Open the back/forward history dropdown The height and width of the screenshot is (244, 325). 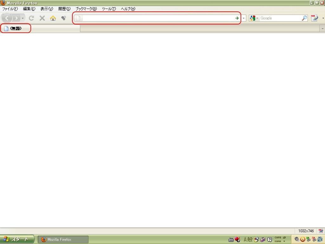coord(23,18)
